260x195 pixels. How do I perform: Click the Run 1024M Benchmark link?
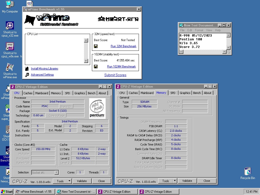point(121,67)
